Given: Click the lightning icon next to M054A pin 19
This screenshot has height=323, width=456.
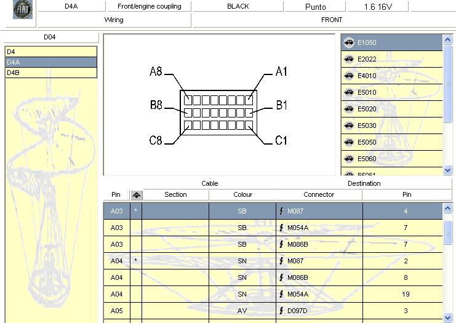Looking at the screenshot, I should click(x=281, y=294).
